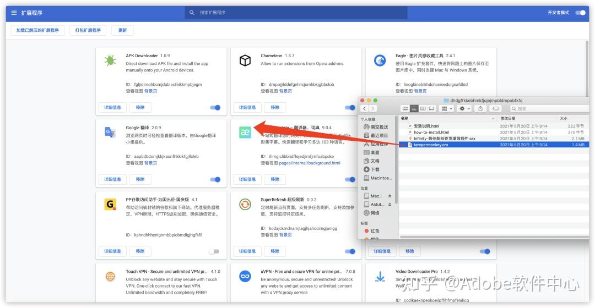Switch Finder to icon view
Image resolution: width=595 pixels, height=308 pixels.
coord(405,109)
